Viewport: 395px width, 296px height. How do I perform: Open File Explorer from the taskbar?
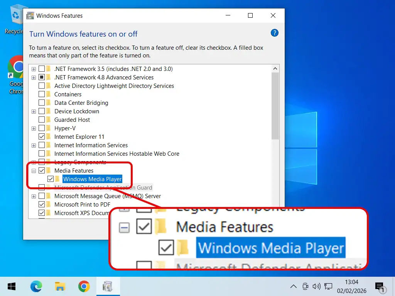(60, 286)
